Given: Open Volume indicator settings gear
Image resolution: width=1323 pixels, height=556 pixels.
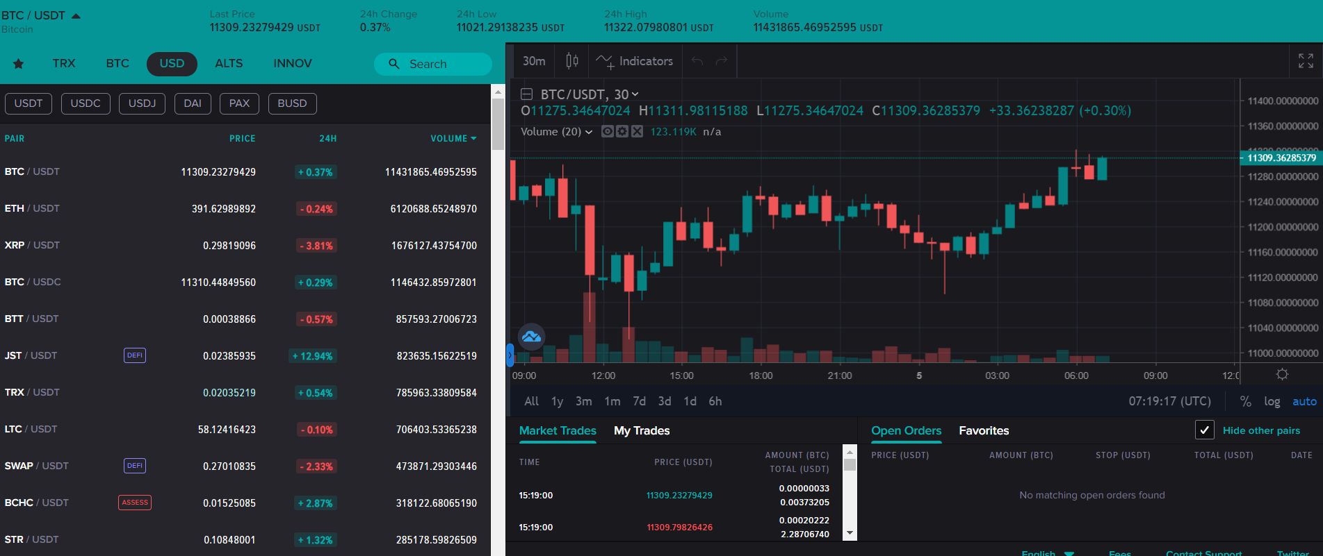Looking at the screenshot, I should [x=622, y=131].
